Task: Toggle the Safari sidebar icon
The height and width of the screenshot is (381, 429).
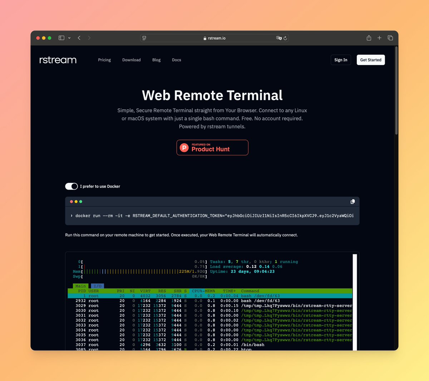Action: point(61,38)
